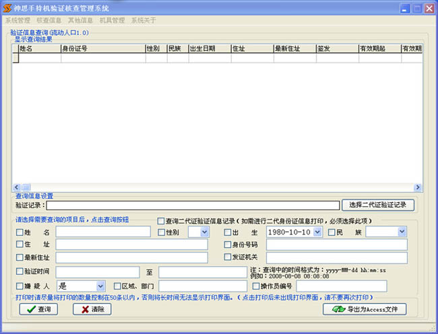Open the 系统管理 menu
The image size is (438, 334).
[x=18, y=20]
